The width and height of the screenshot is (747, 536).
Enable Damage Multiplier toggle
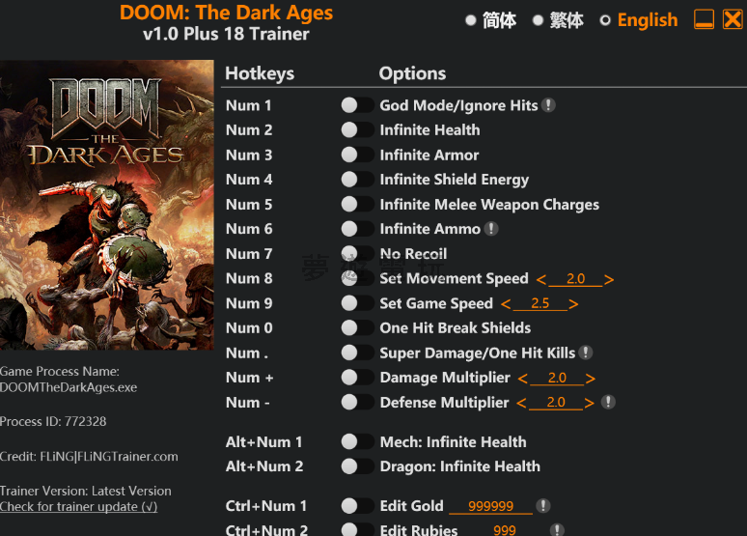coord(357,378)
